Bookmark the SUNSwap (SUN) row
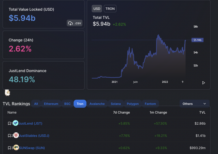This screenshot has height=154, width=218. point(9,148)
